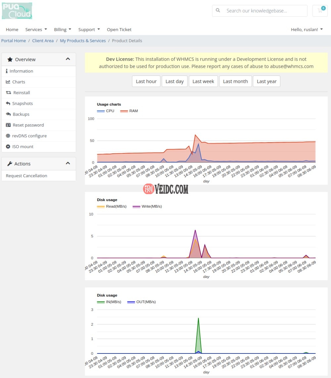Click the revDNS configure globe icon
This screenshot has width=331, height=378.
(x=9, y=136)
